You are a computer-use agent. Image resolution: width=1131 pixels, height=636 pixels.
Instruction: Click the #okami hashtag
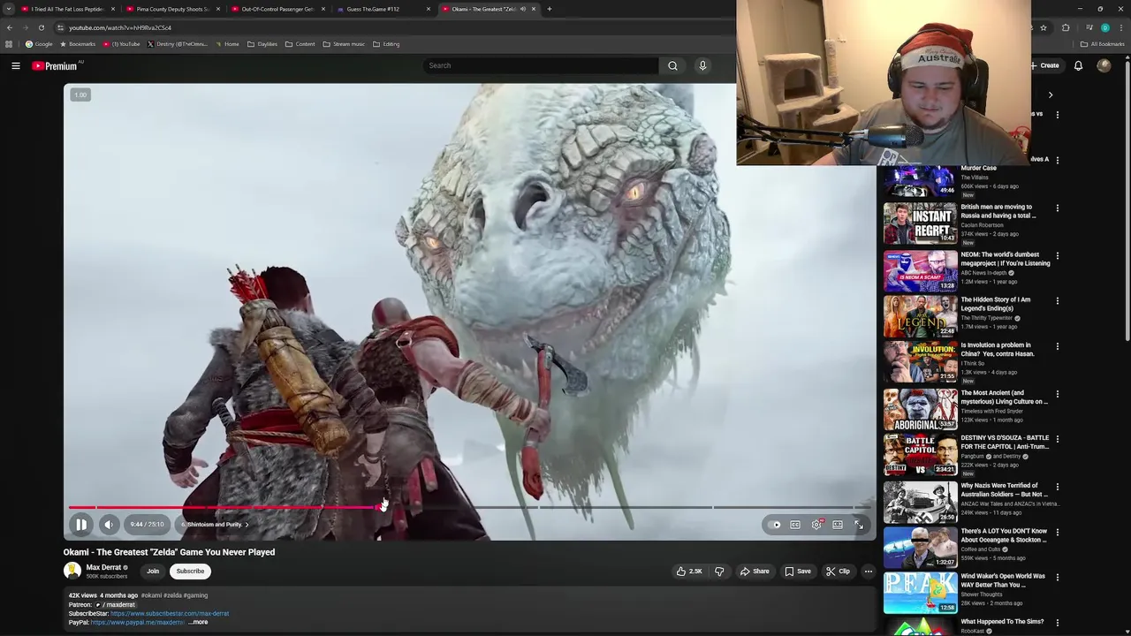[x=151, y=595]
